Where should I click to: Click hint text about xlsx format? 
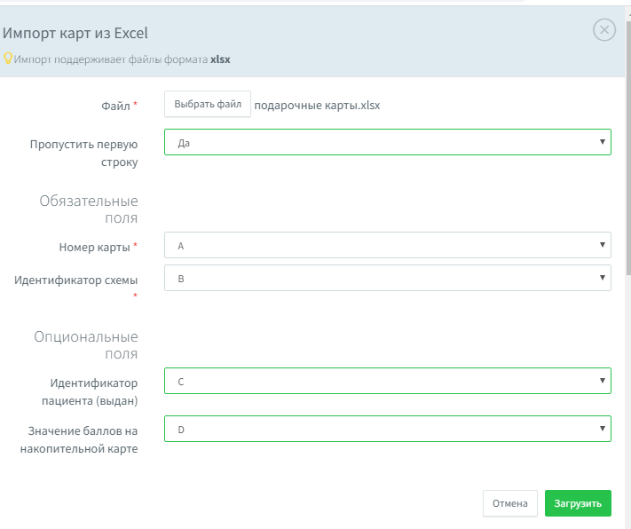click(x=122, y=59)
